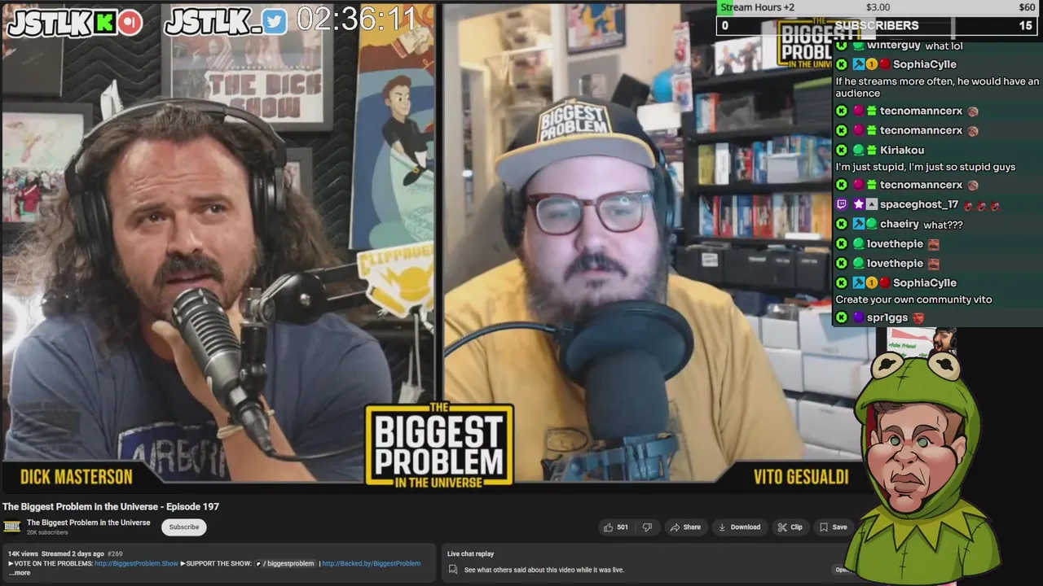1043x586 pixels.
Task: Like the video with 501 likes
Action: [x=615, y=527]
